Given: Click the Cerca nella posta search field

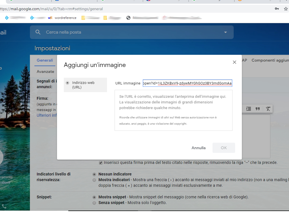Looking at the screenshot, I should (x=132, y=32).
